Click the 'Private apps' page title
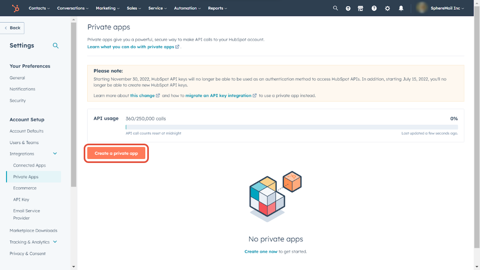480x270 pixels. 109,27
